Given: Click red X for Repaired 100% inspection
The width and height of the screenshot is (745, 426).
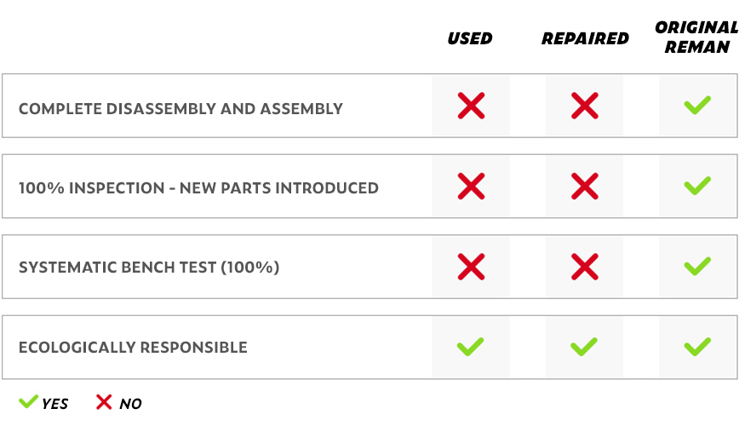Looking at the screenshot, I should click(584, 186).
